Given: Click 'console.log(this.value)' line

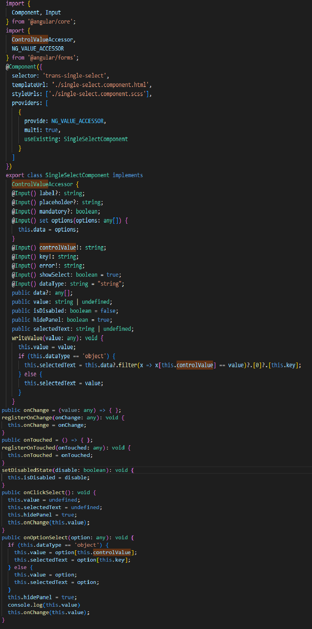Looking at the screenshot, I should (x=44, y=605).
